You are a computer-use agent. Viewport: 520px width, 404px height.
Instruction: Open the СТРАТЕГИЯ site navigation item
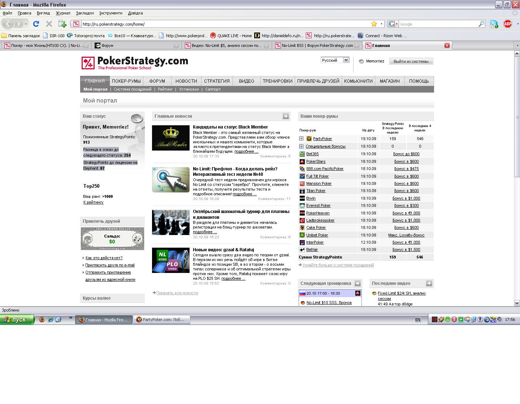coord(217,81)
